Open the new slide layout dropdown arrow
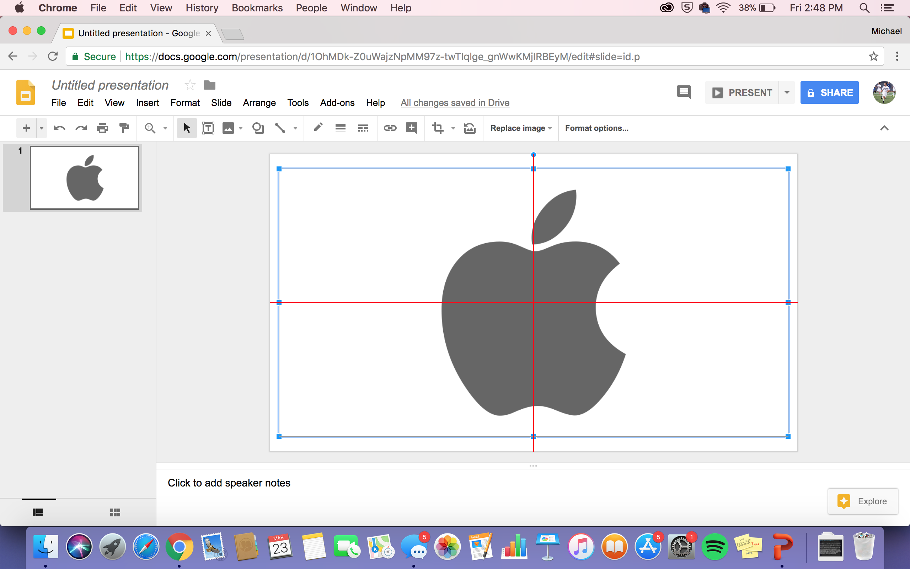910x569 pixels. click(41, 128)
